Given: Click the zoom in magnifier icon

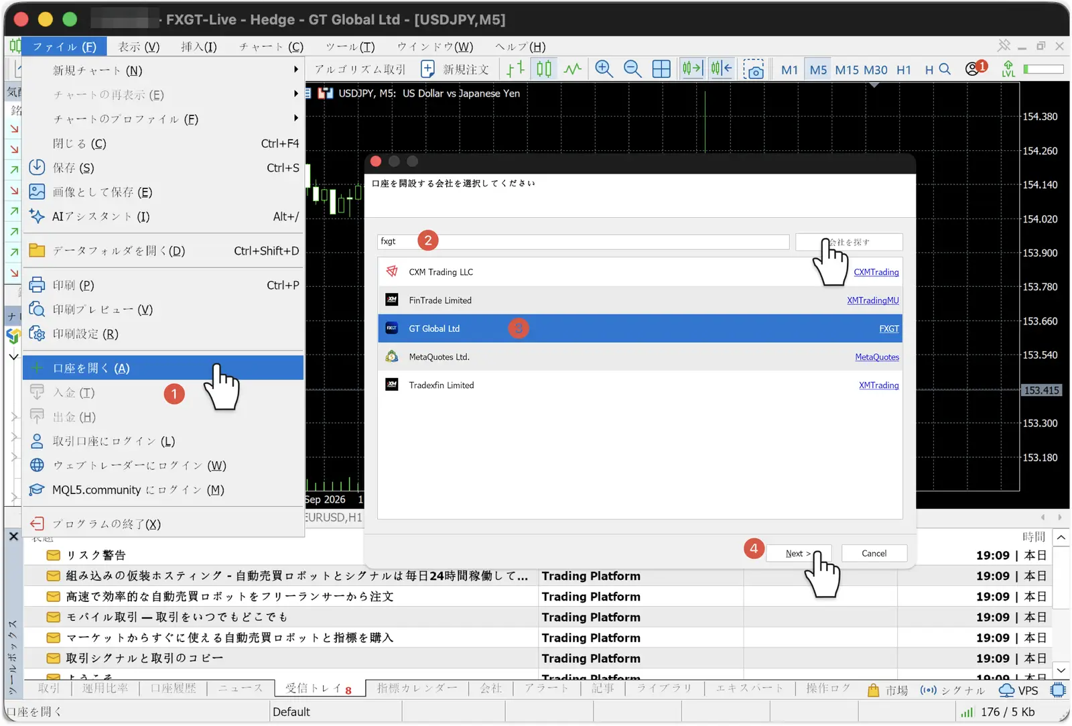Looking at the screenshot, I should 604,69.
